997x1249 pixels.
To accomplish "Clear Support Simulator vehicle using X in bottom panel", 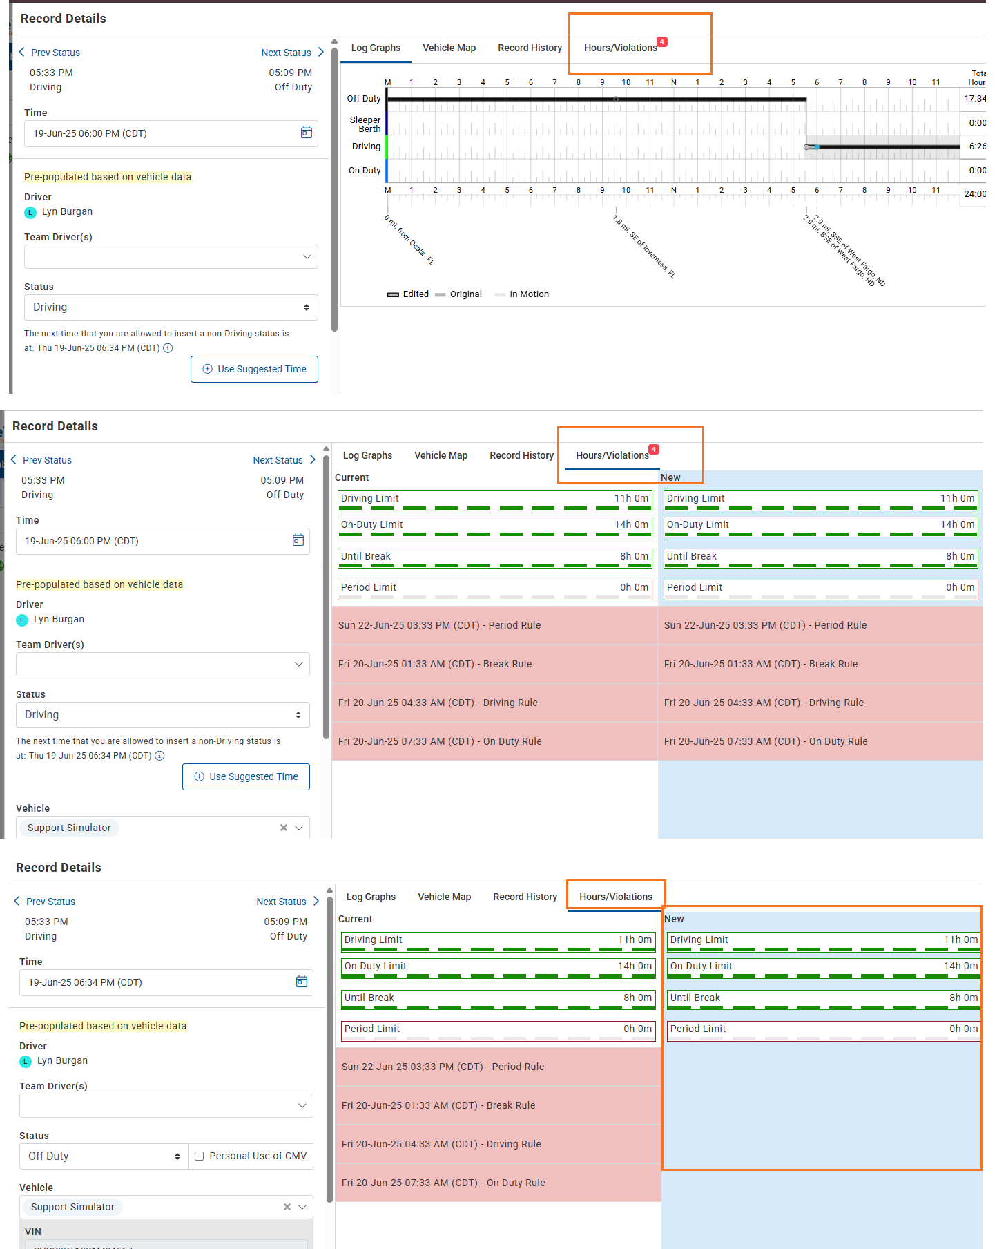I will pyautogui.click(x=287, y=1207).
